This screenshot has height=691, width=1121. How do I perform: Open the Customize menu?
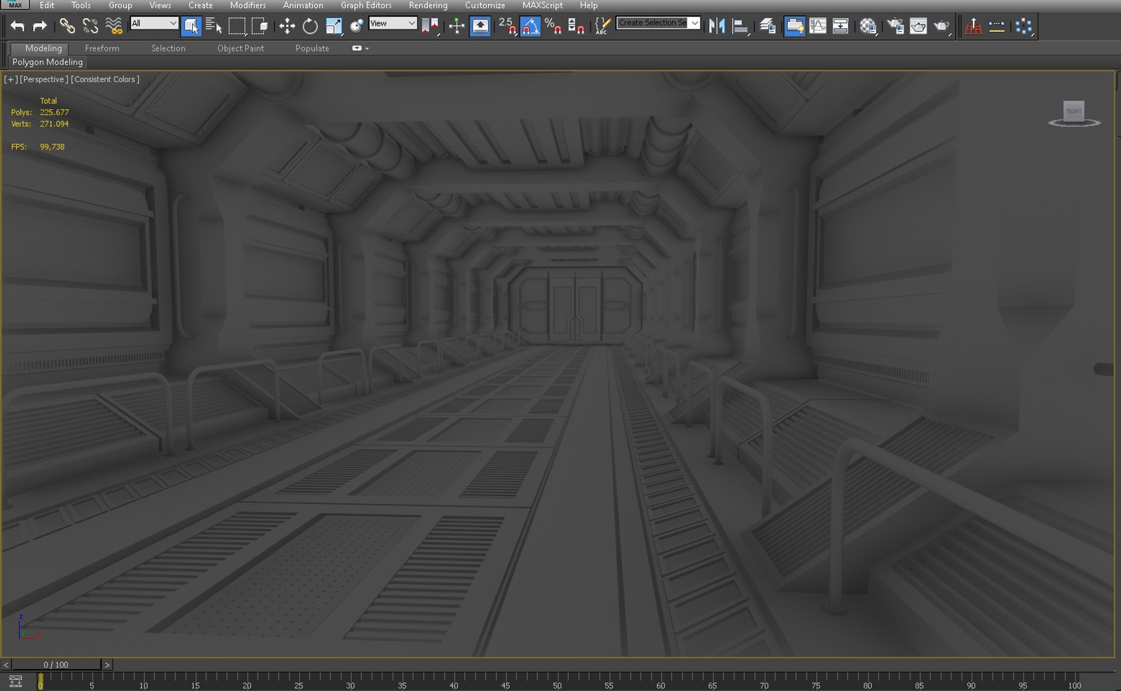coord(485,5)
